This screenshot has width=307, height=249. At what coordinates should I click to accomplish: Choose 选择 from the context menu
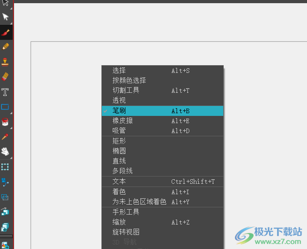[163, 71]
